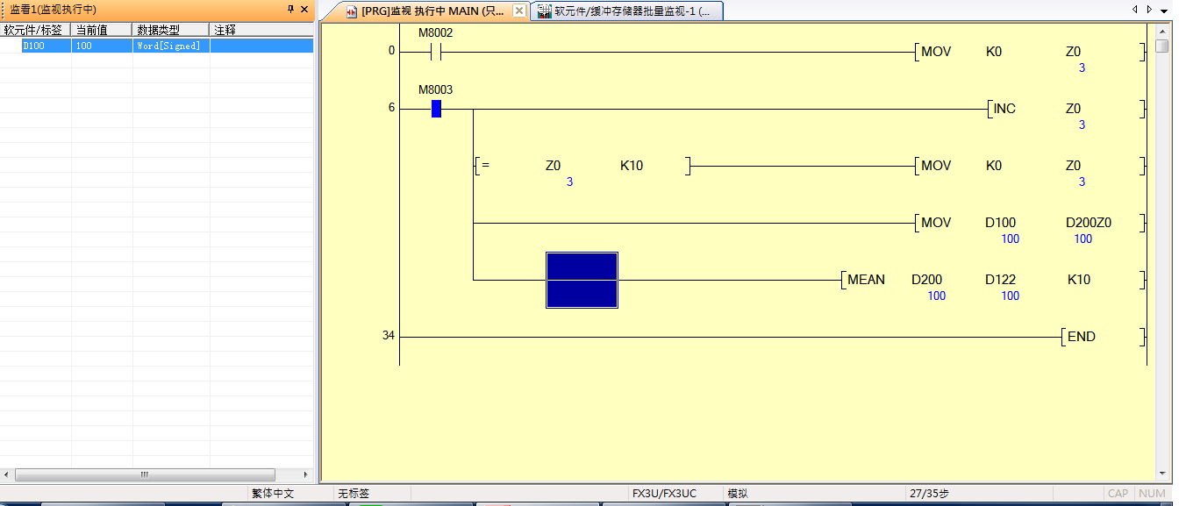Close the 监看1 watch panel
This screenshot has height=506, width=1186.
(x=304, y=10)
